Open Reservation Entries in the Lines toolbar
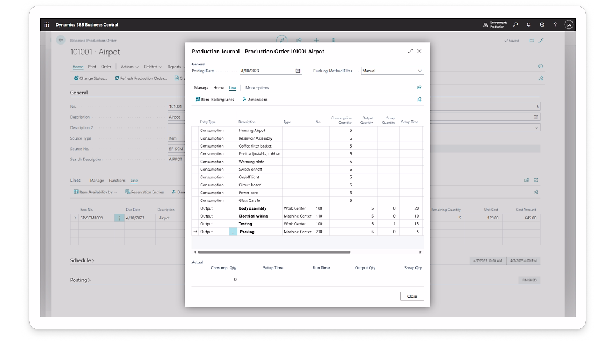The height and width of the screenshot is (345, 615). [x=144, y=192]
